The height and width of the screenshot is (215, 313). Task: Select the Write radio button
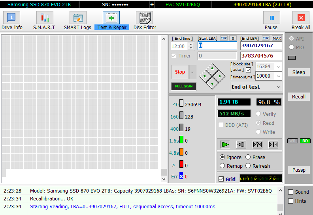(x=258, y=132)
